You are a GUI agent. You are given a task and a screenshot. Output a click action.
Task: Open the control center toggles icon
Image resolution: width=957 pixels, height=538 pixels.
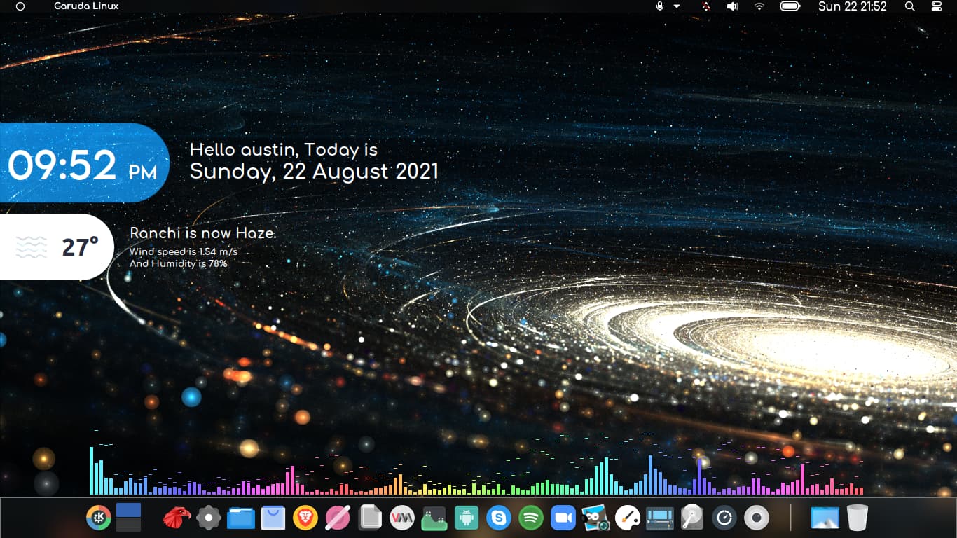pos(937,6)
